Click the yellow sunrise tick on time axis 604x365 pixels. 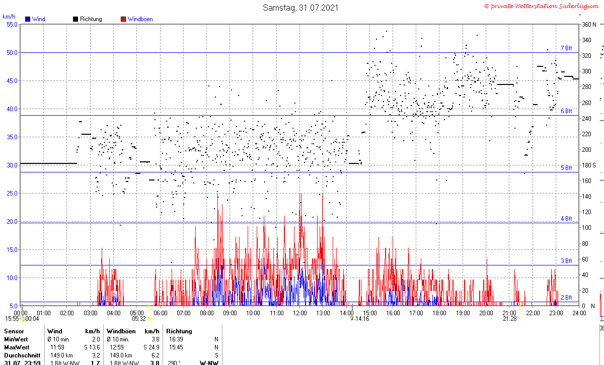pyautogui.click(x=149, y=306)
